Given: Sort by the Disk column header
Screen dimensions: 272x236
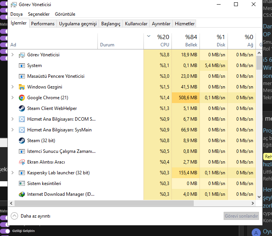Looking at the screenshot, I should tap(214, 41).
